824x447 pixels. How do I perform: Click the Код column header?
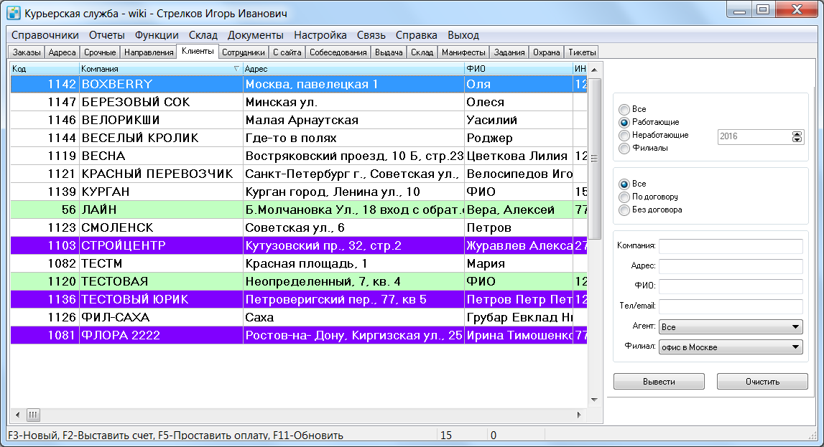click(x=45, y=69)
